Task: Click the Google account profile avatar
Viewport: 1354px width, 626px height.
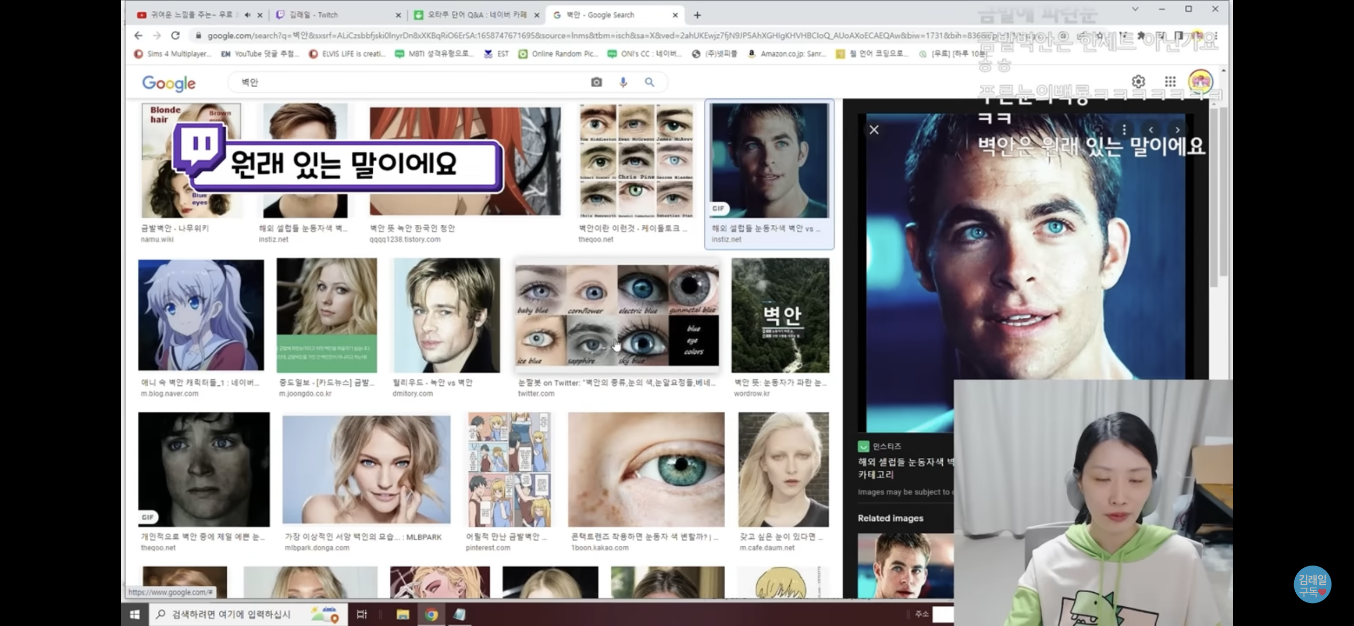Action: tap(1201, 82)
